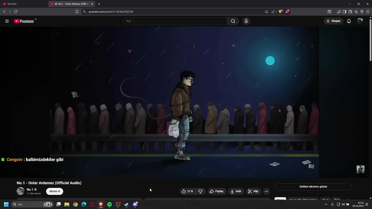
Task: Expand hidden system tray icons
Action: (x=326, y=204)
